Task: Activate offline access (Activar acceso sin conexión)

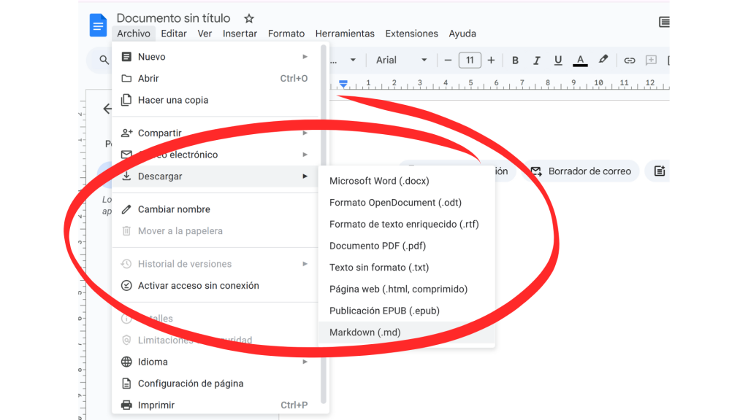Action: pos(198,286)
